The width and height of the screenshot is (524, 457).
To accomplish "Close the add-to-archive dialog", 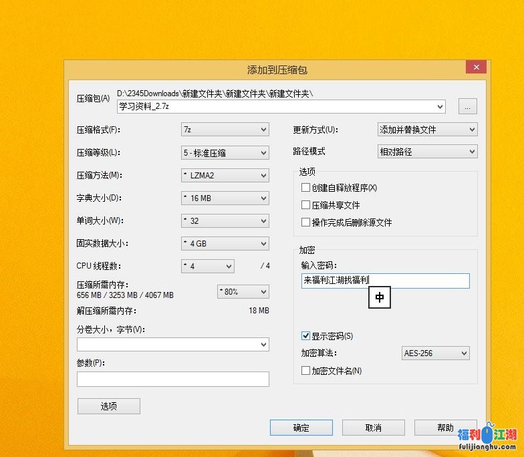I will (476, 67).
